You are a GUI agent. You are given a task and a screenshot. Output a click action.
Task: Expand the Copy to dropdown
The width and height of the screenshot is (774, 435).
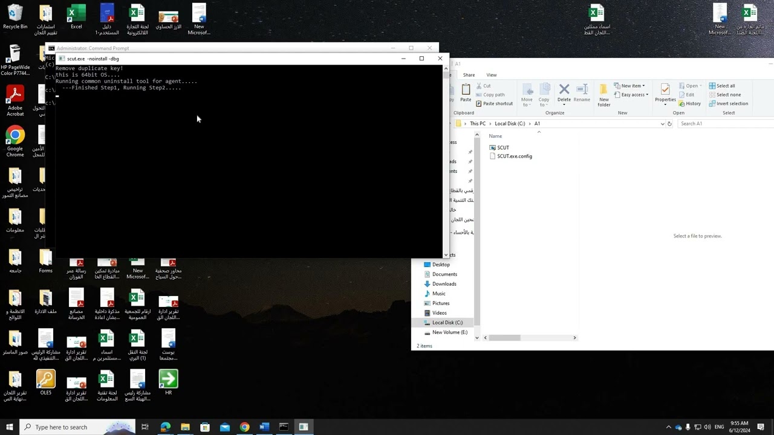tap(544, 96)
